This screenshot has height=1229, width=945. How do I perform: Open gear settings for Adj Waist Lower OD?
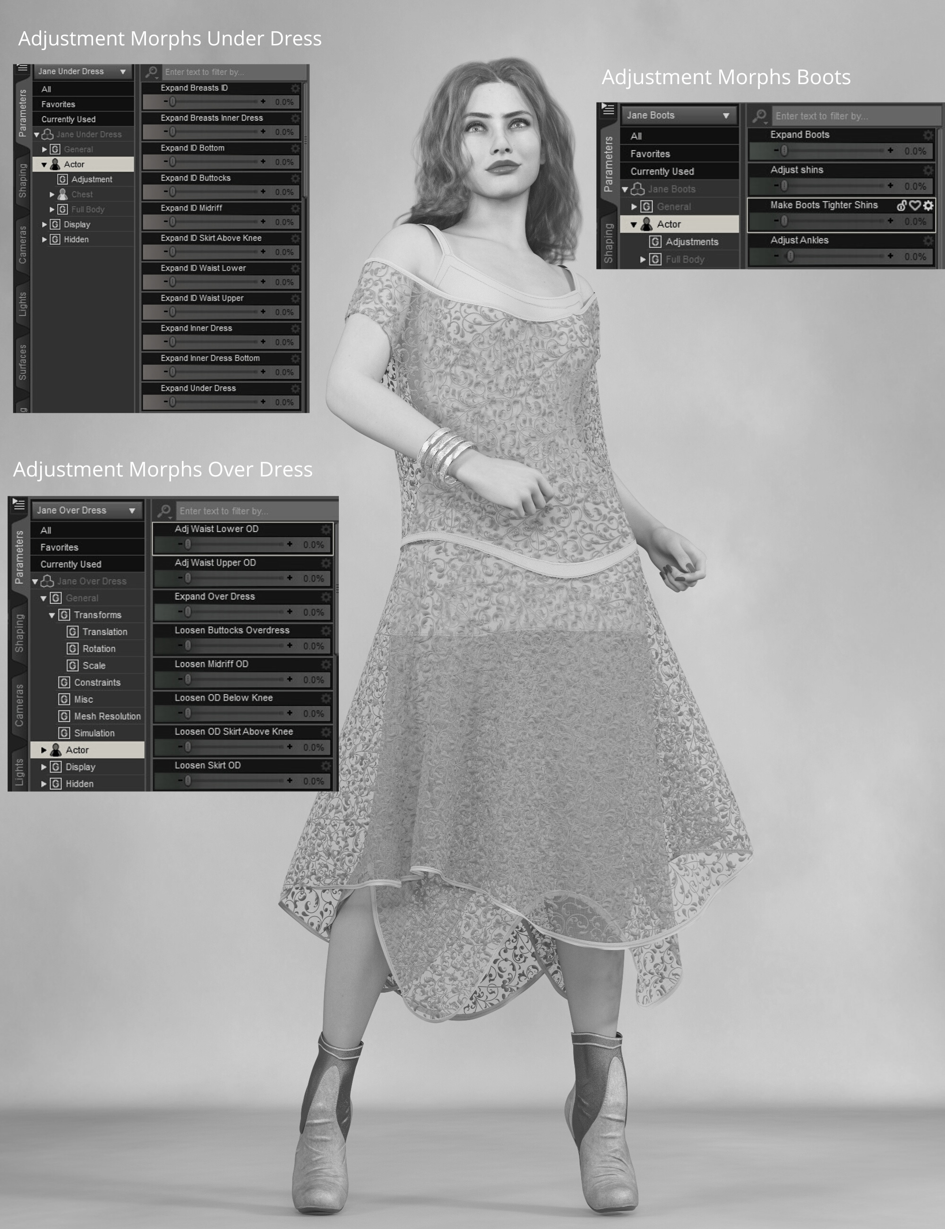click(x=326, y=529)
